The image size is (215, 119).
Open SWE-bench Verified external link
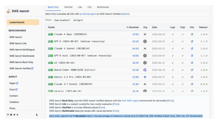click(x=21, y=68)
